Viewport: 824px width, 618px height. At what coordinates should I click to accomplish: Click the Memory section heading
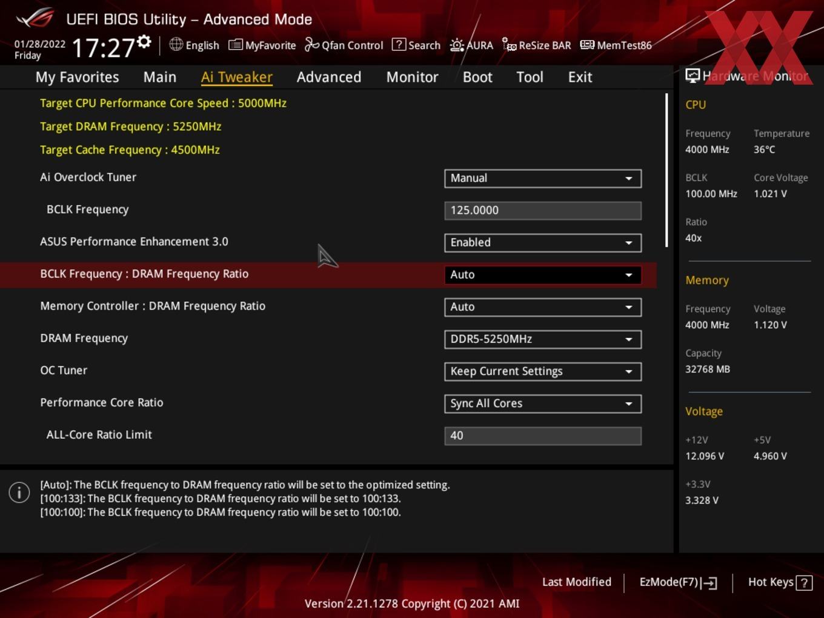[707, 280]
